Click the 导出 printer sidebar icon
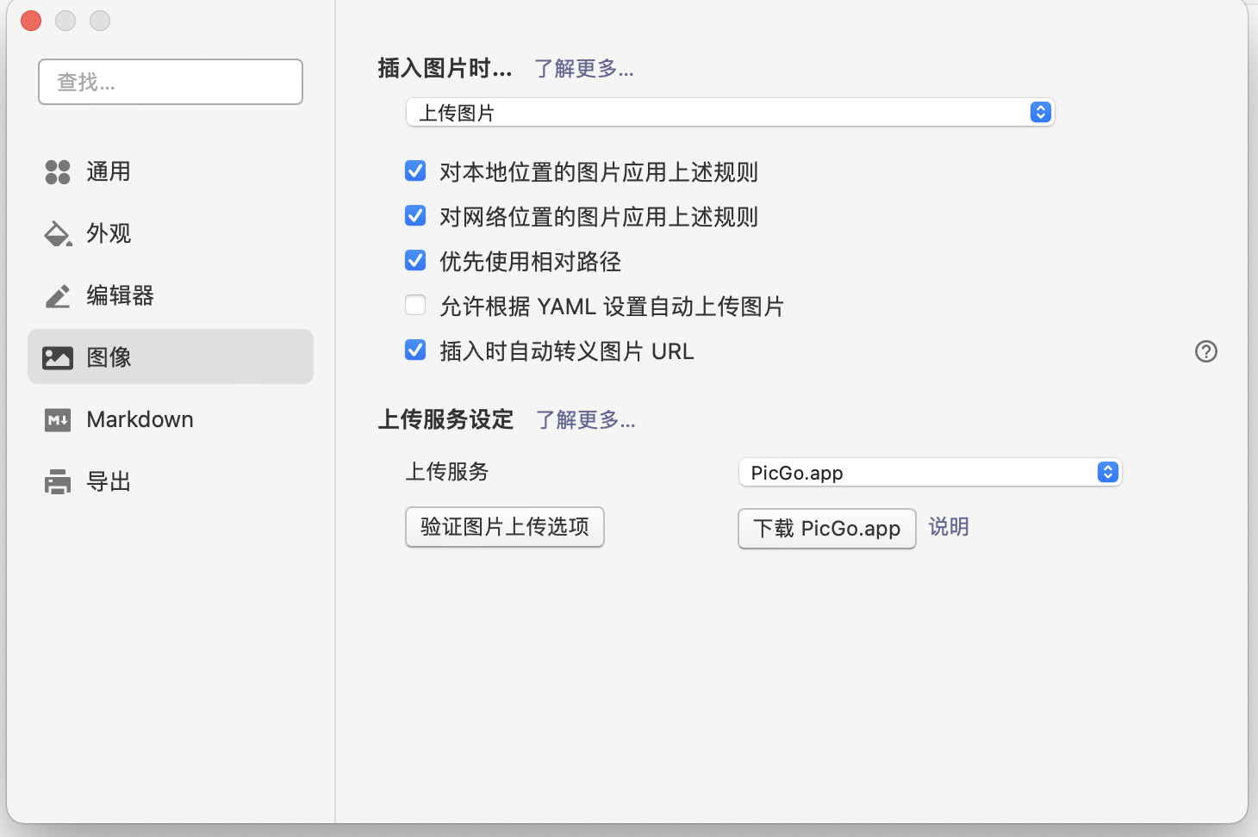 click(58, 481)
